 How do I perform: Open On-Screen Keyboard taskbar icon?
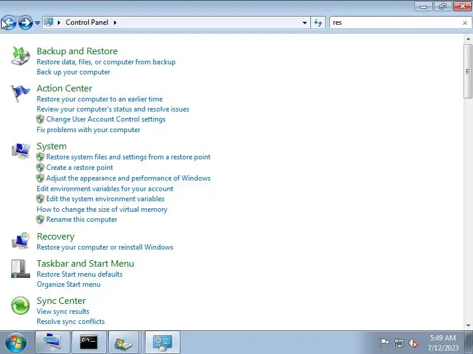[53, 342]
